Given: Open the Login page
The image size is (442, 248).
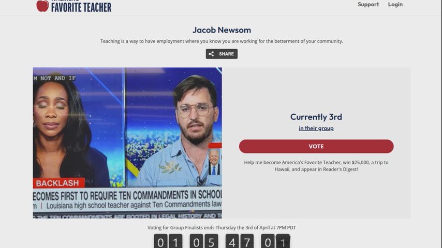Looking at the screenshot, I should pos(395,4).
